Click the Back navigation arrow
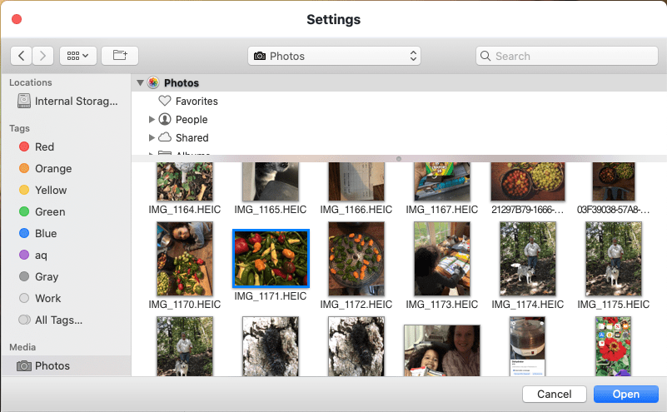 coord(21,56)
